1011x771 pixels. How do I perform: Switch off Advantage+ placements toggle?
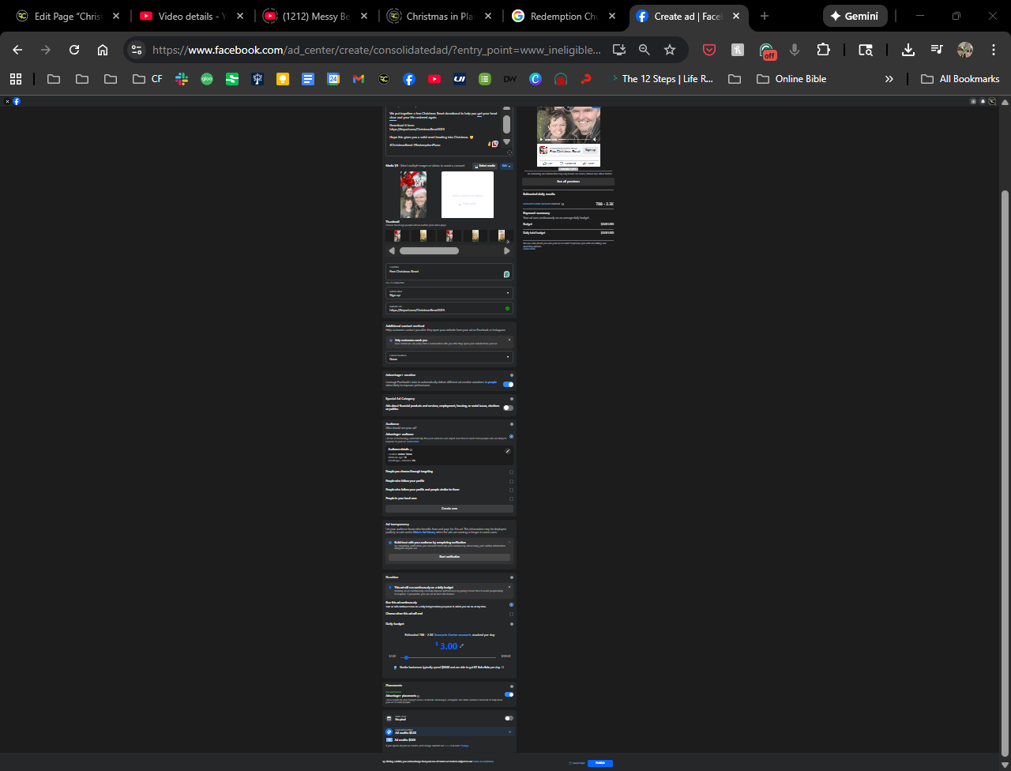tap(509, 694)
